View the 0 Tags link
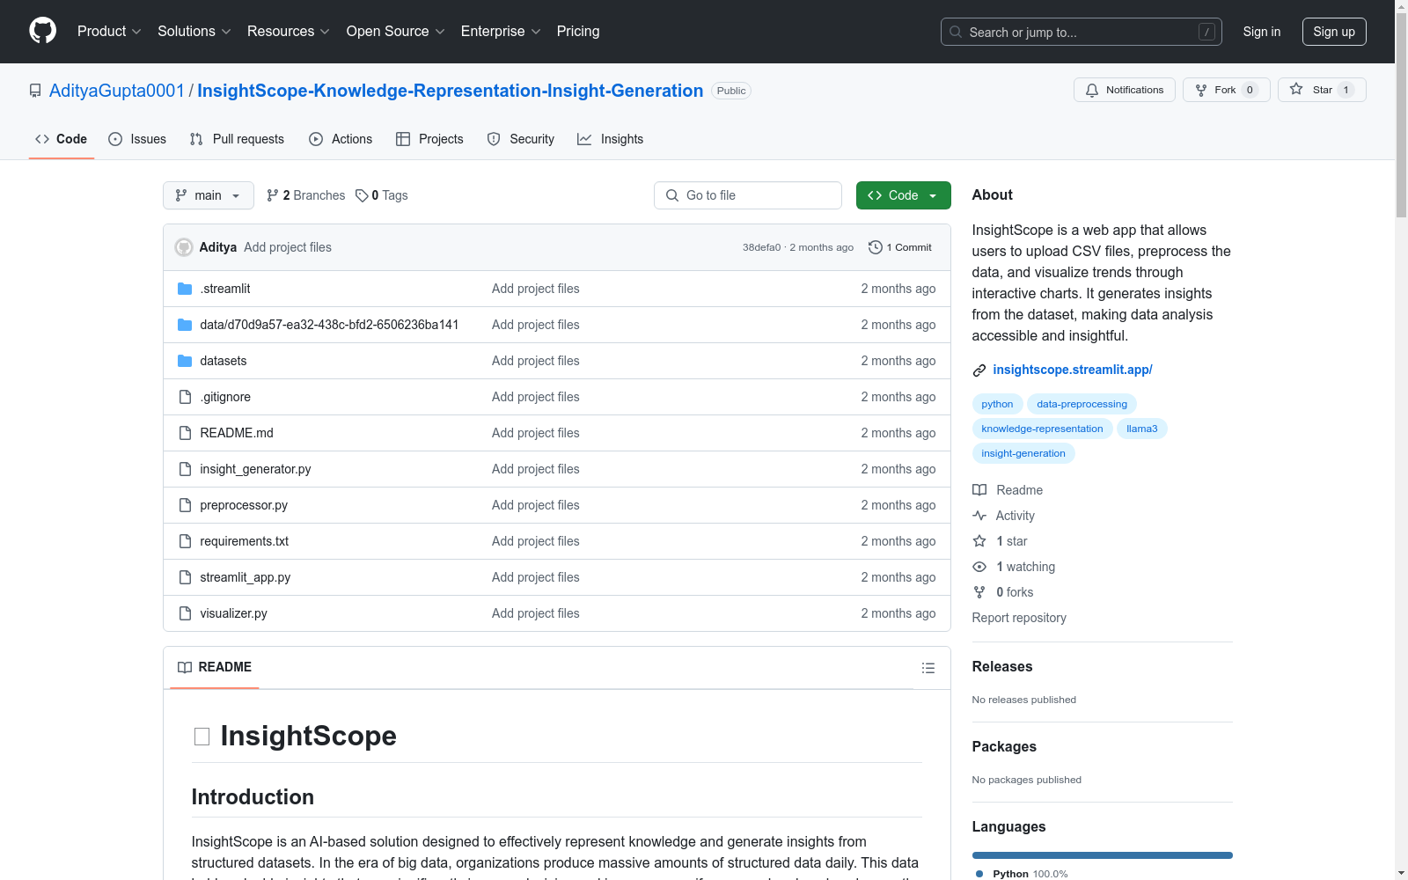Screen dimensions: 1408x880 pyautogui.click(x=382, y=195)
